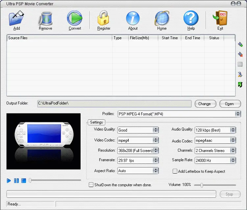Open the Audio Quality dropdown
The width and height of the screenshot is (247, 210).
(x=215, y=130)
